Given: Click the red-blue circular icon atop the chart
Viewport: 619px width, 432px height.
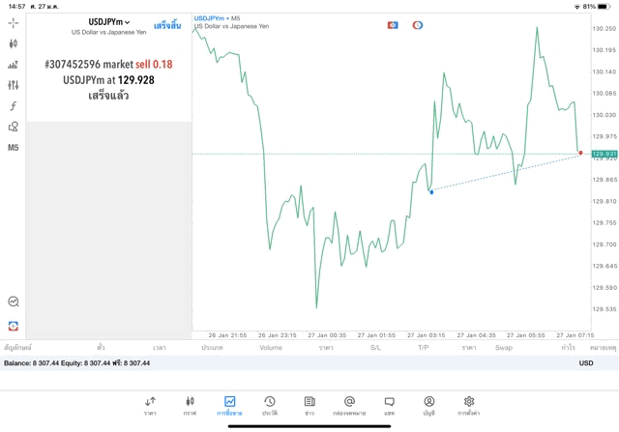Looking at the screenshot, I should [418, 25].
